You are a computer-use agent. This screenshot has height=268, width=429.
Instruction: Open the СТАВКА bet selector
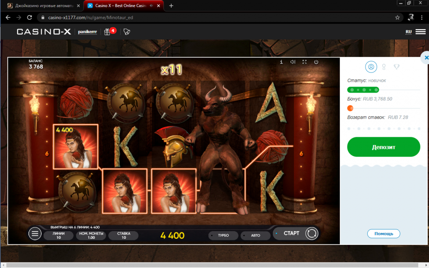124,235
